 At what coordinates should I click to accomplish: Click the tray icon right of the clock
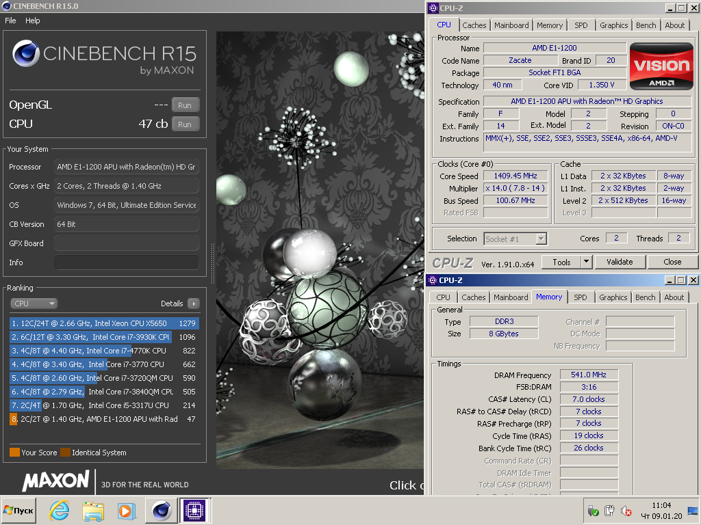point(693,511)
